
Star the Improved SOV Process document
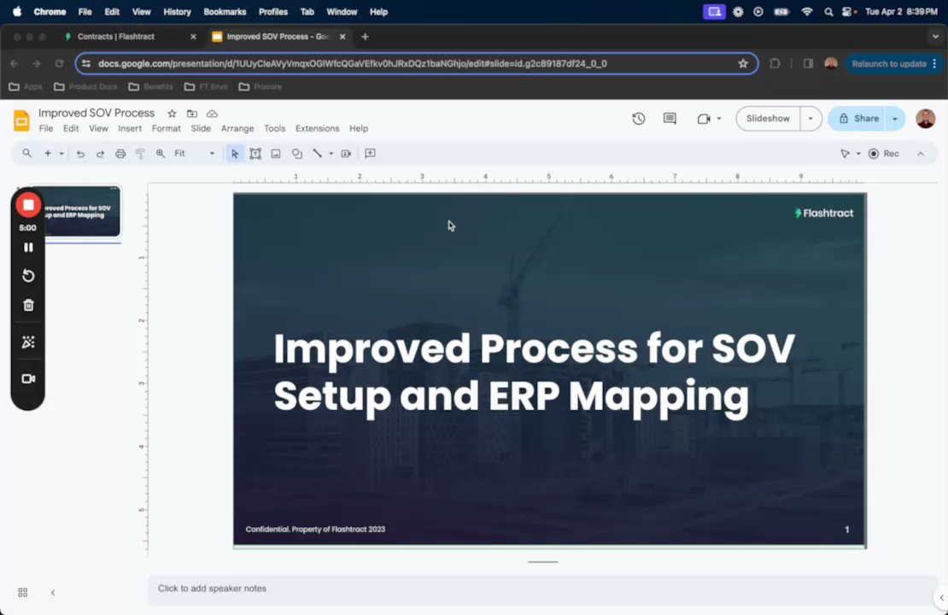[172, 114]
